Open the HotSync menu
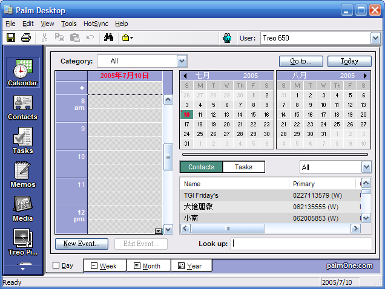The image size is (385, 289). 96,24
